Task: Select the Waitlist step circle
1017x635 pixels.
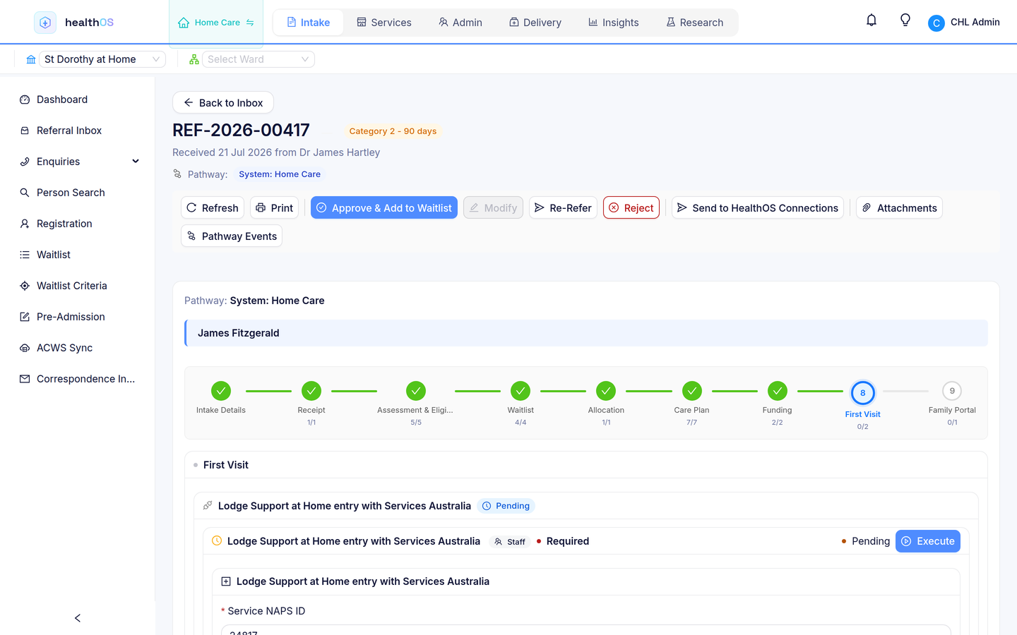Action: tap(521, 390)
